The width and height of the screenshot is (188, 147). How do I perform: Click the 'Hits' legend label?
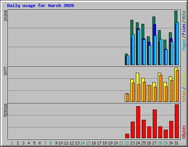(x=184, y=15)
